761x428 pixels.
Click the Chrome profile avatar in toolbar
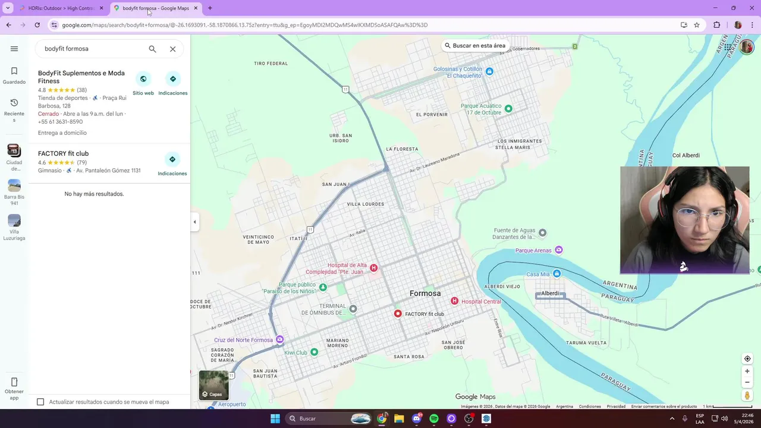738,25
